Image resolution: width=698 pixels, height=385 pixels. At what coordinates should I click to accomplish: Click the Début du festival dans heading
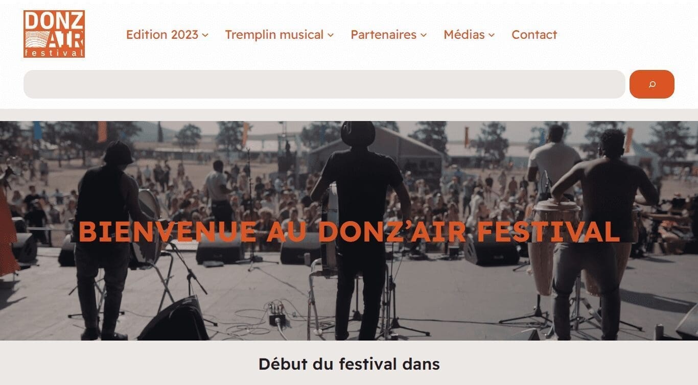tap(349, 364)
